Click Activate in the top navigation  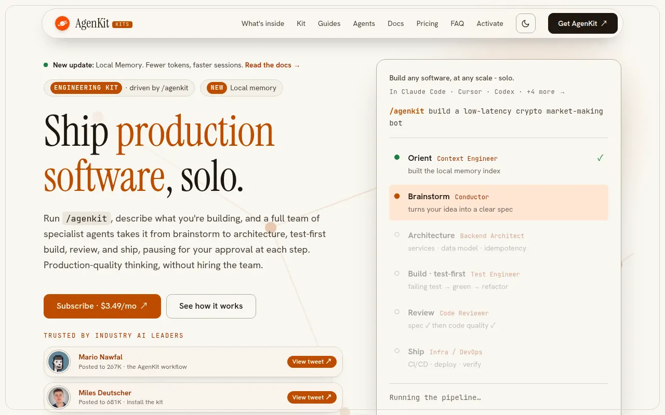pos(490,23)
